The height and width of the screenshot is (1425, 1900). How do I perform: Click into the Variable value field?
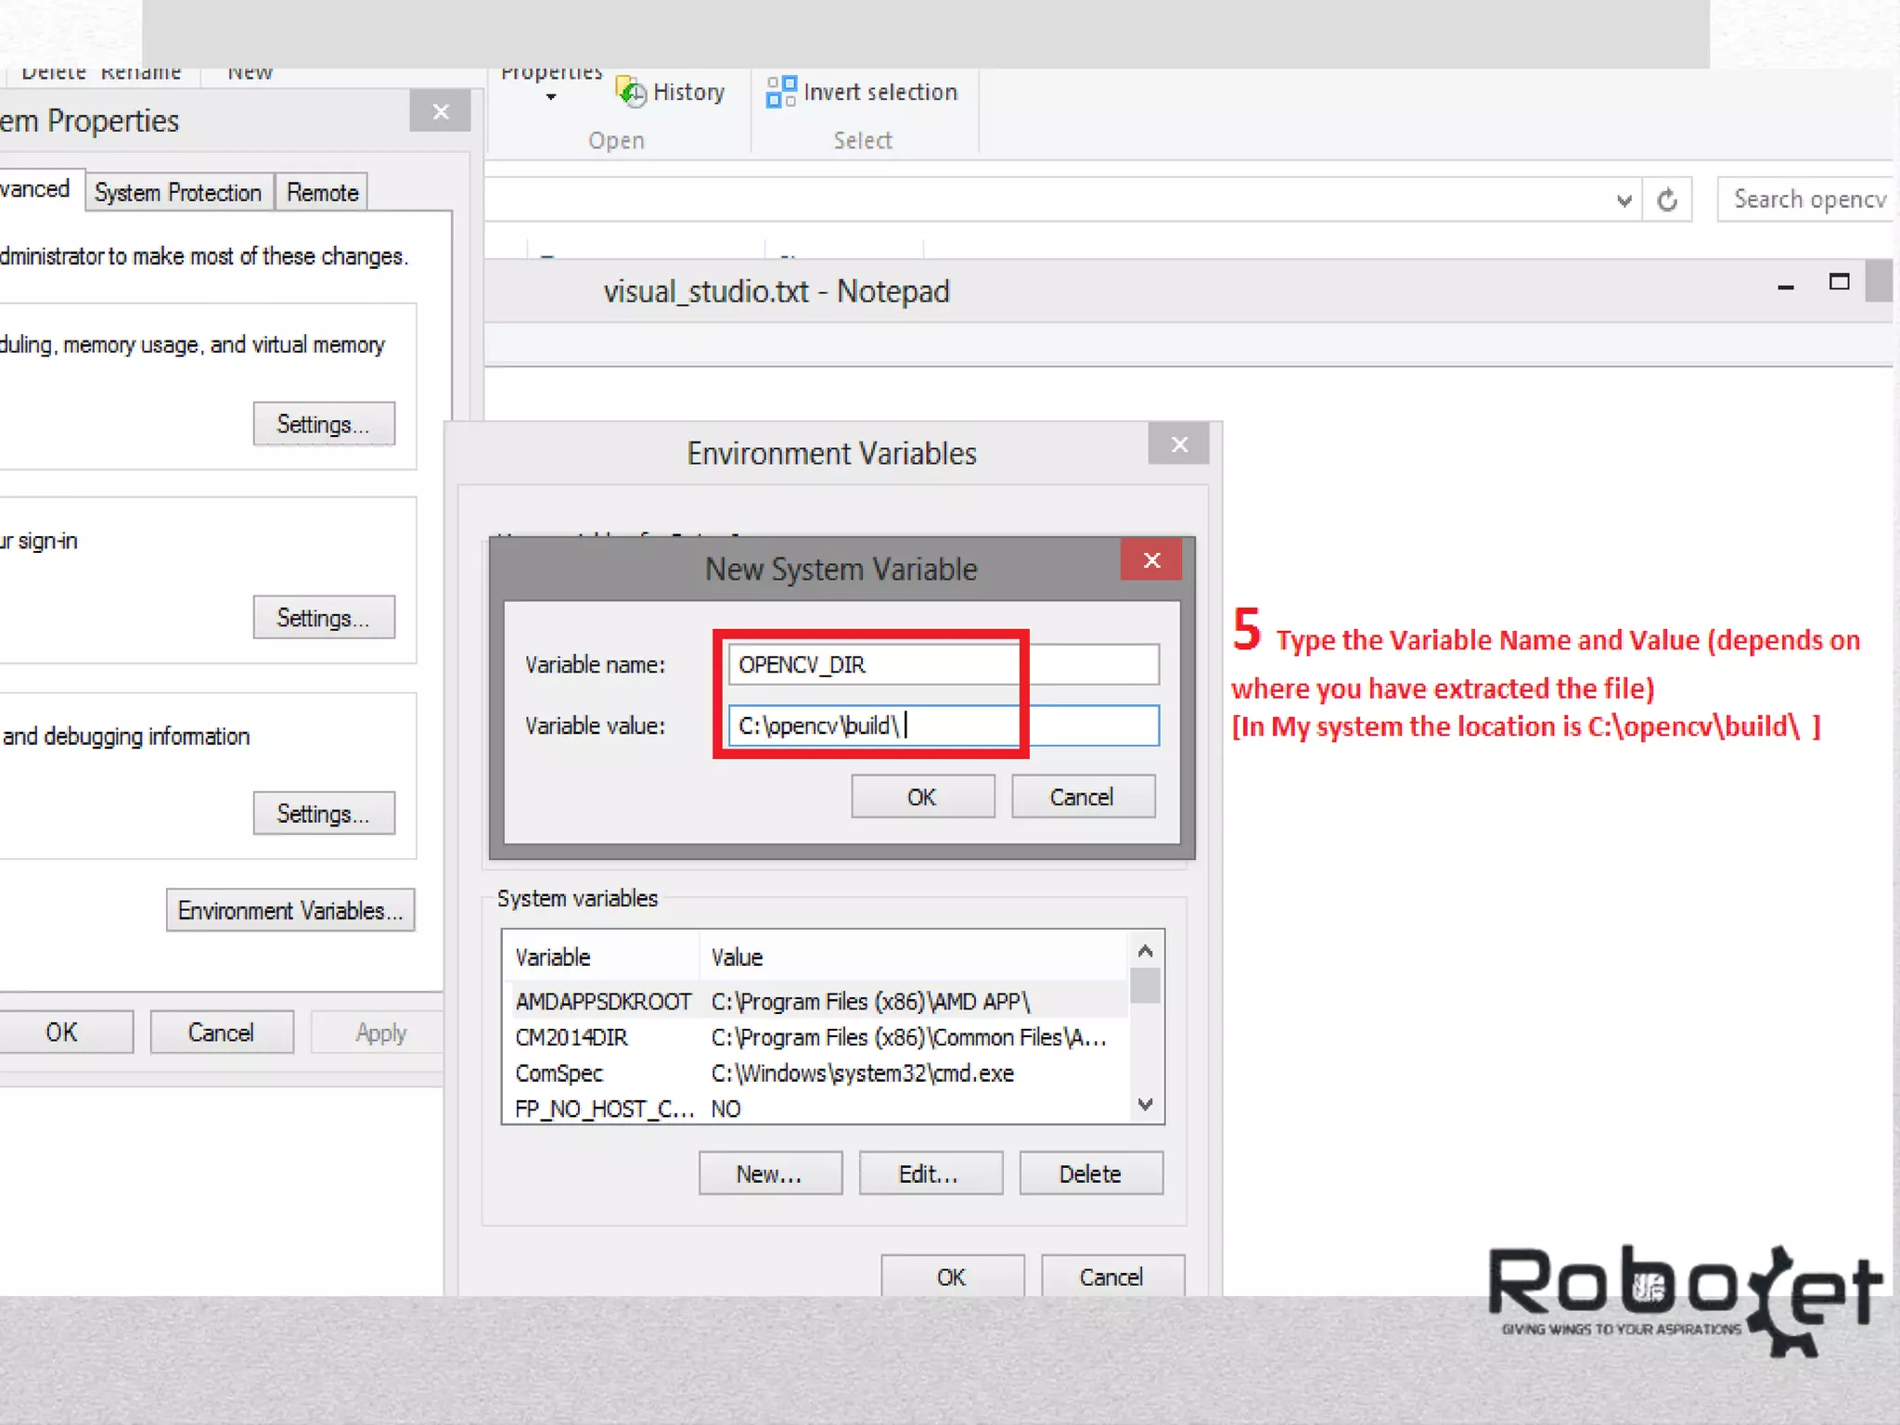coord(943,725)
